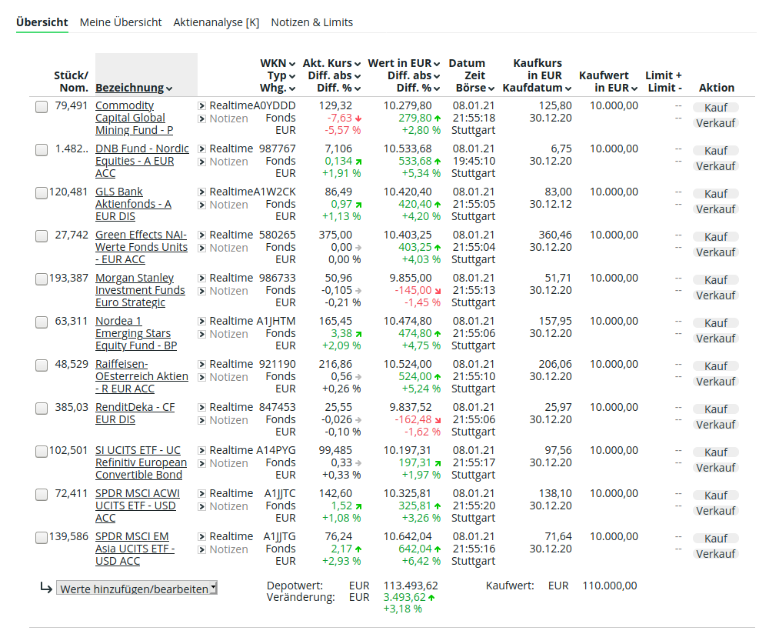Open Notizen arrow icon for SPDR MSCI EM Asia row
Image resolution: width=779 pixels, height=634 pixels.
201,549
